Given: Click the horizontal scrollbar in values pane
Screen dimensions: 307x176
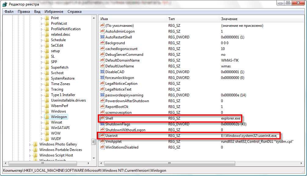Looking at the screenshot, I should pos(199,163).
